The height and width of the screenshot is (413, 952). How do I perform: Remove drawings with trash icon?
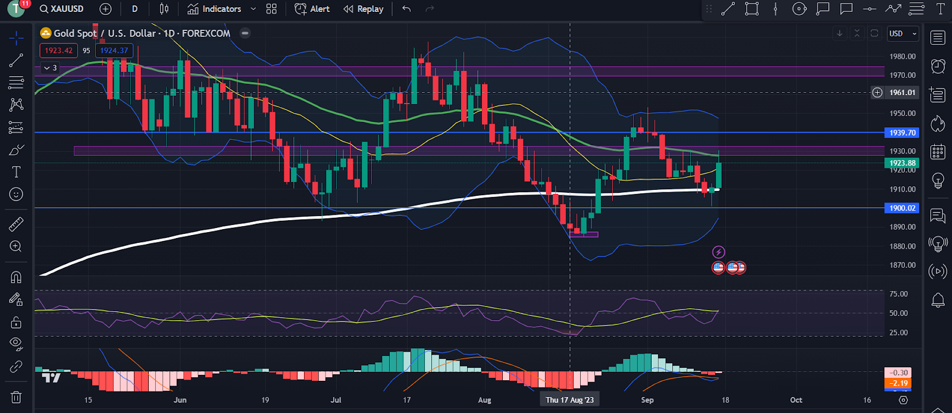[x=16, y=397]
